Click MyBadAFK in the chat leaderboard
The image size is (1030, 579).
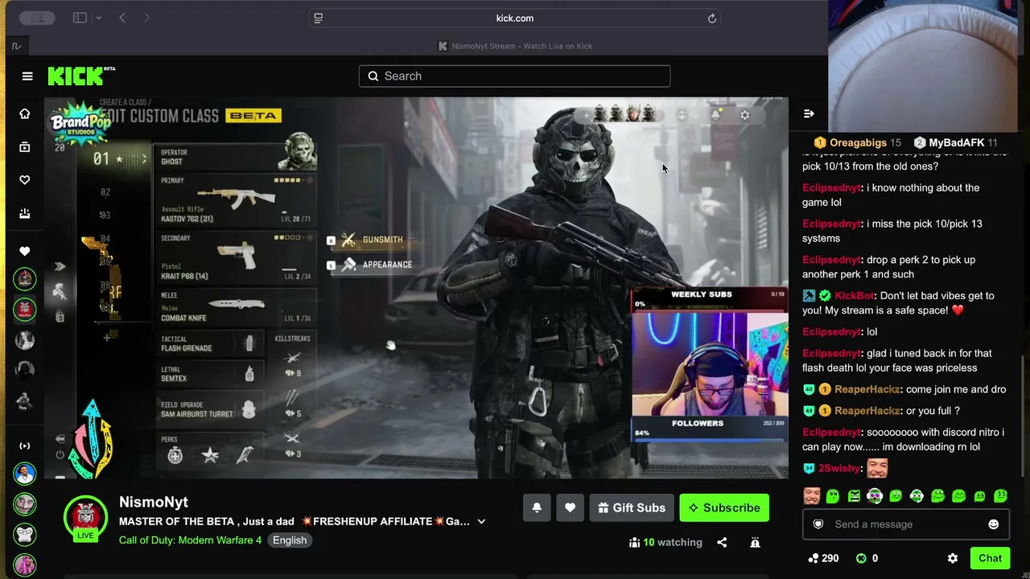[x=956, y=142]
